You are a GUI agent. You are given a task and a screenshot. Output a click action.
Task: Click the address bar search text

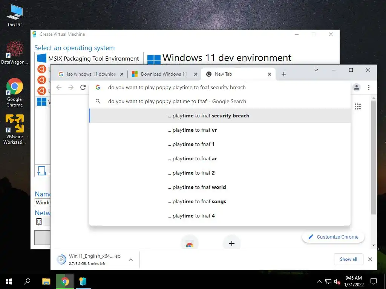177,87
